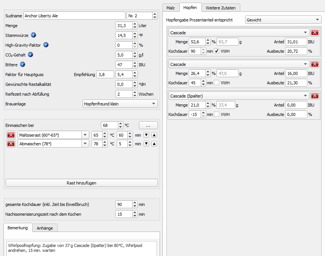Move the Maltoserast rest down
Viewport: 325px width, 256px height.
146,135
